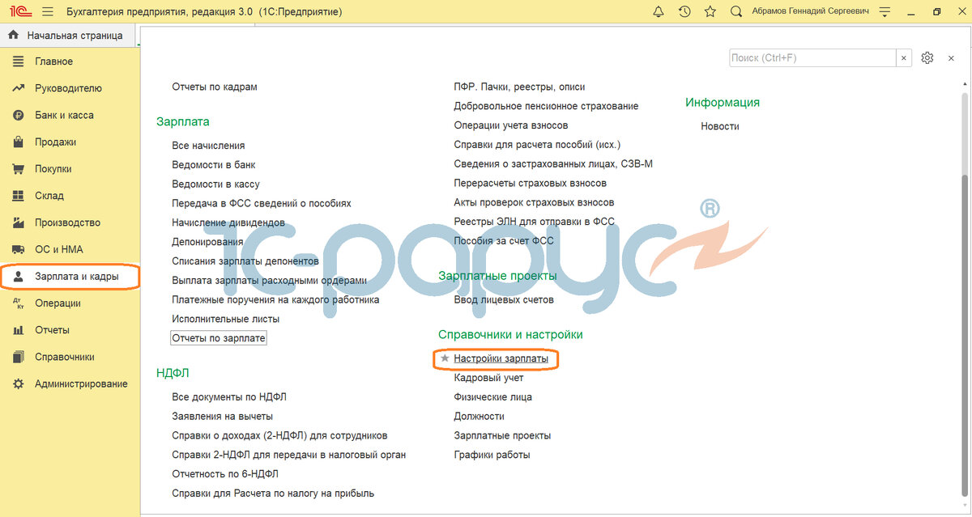Click the ОС и НМА truck icon
This screenshot has width=972, height=517.
point(18,249)
